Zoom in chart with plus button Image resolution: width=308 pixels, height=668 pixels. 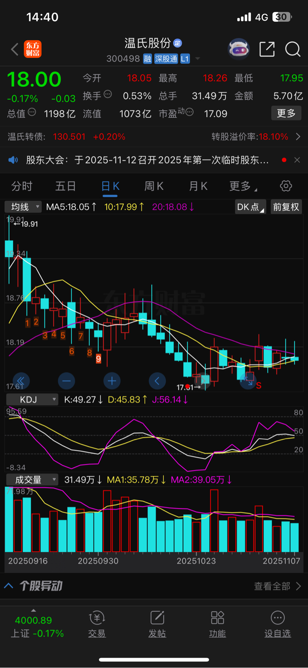112,381
